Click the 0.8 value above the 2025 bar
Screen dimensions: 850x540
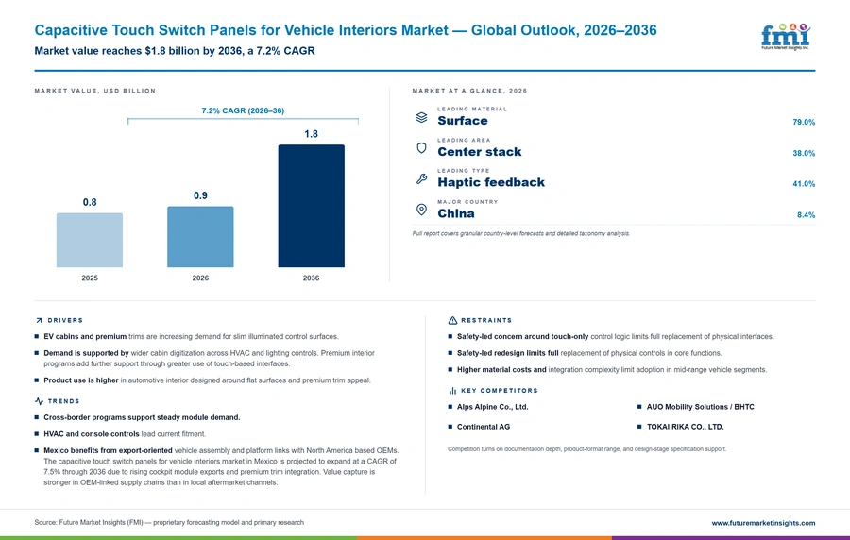(x=90, y=202)
